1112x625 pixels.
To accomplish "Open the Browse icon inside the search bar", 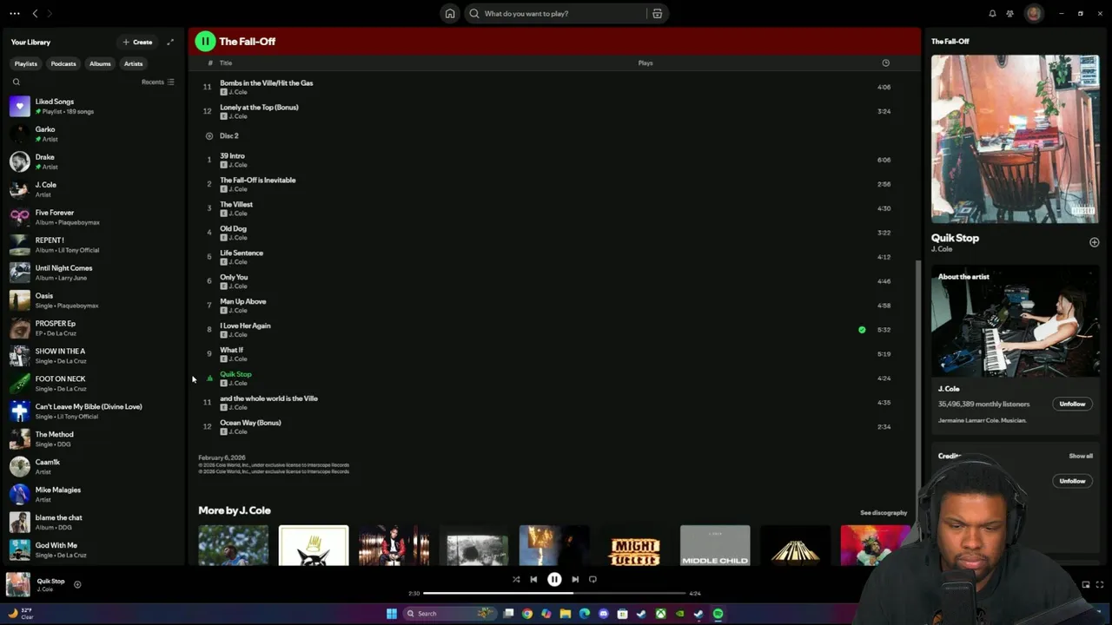I will (658, 14).
